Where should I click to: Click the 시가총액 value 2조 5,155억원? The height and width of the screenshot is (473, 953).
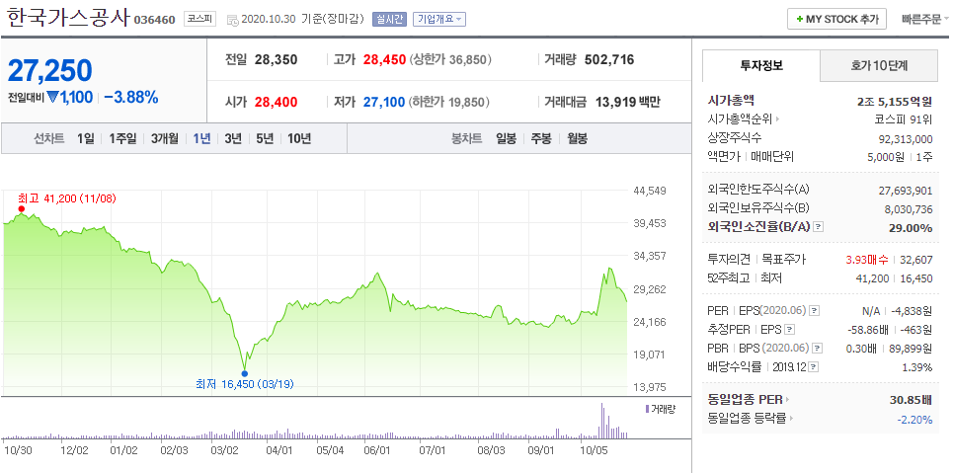click(894, 101)
